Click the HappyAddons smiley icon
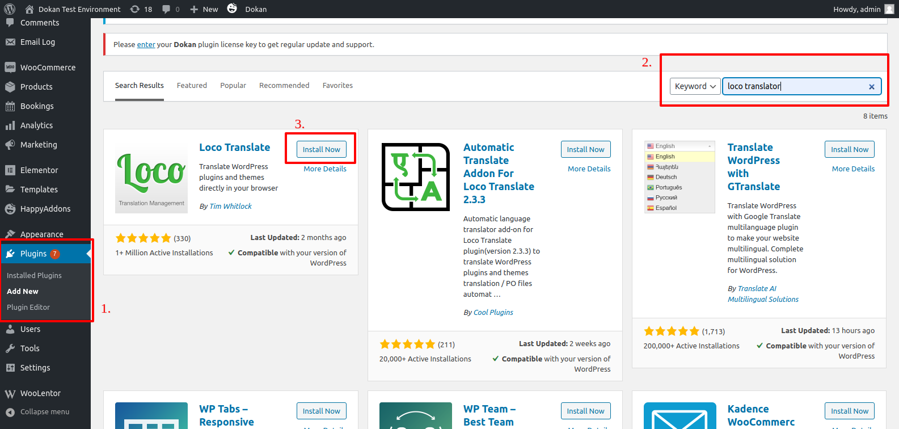The width and height of the screenshot is (899, 429). [10, 209]
